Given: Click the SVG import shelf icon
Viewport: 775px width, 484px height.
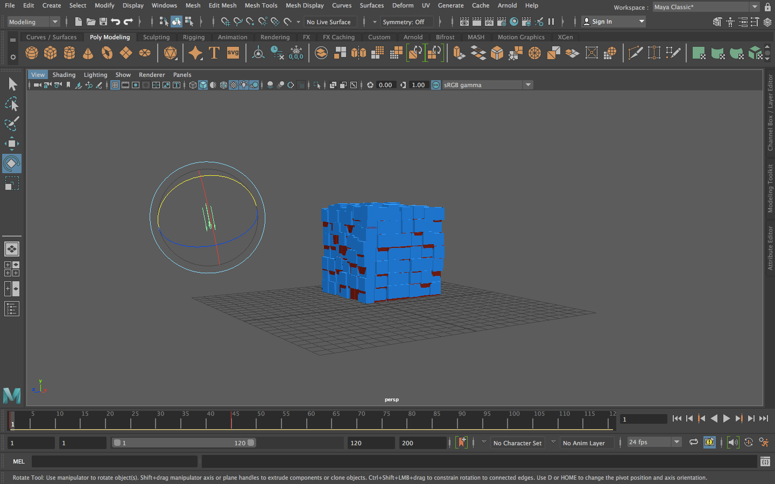Looking at the screenshot, I should tap(232, 53).
